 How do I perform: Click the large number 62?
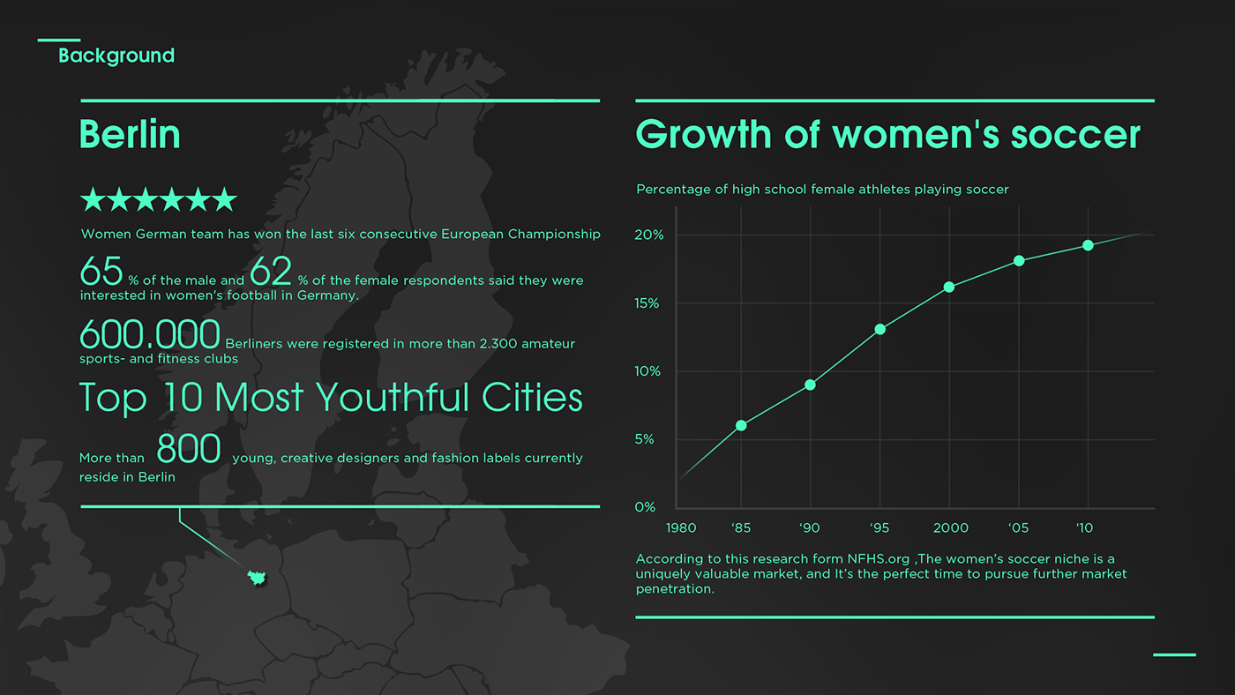[x=271, y=271]
